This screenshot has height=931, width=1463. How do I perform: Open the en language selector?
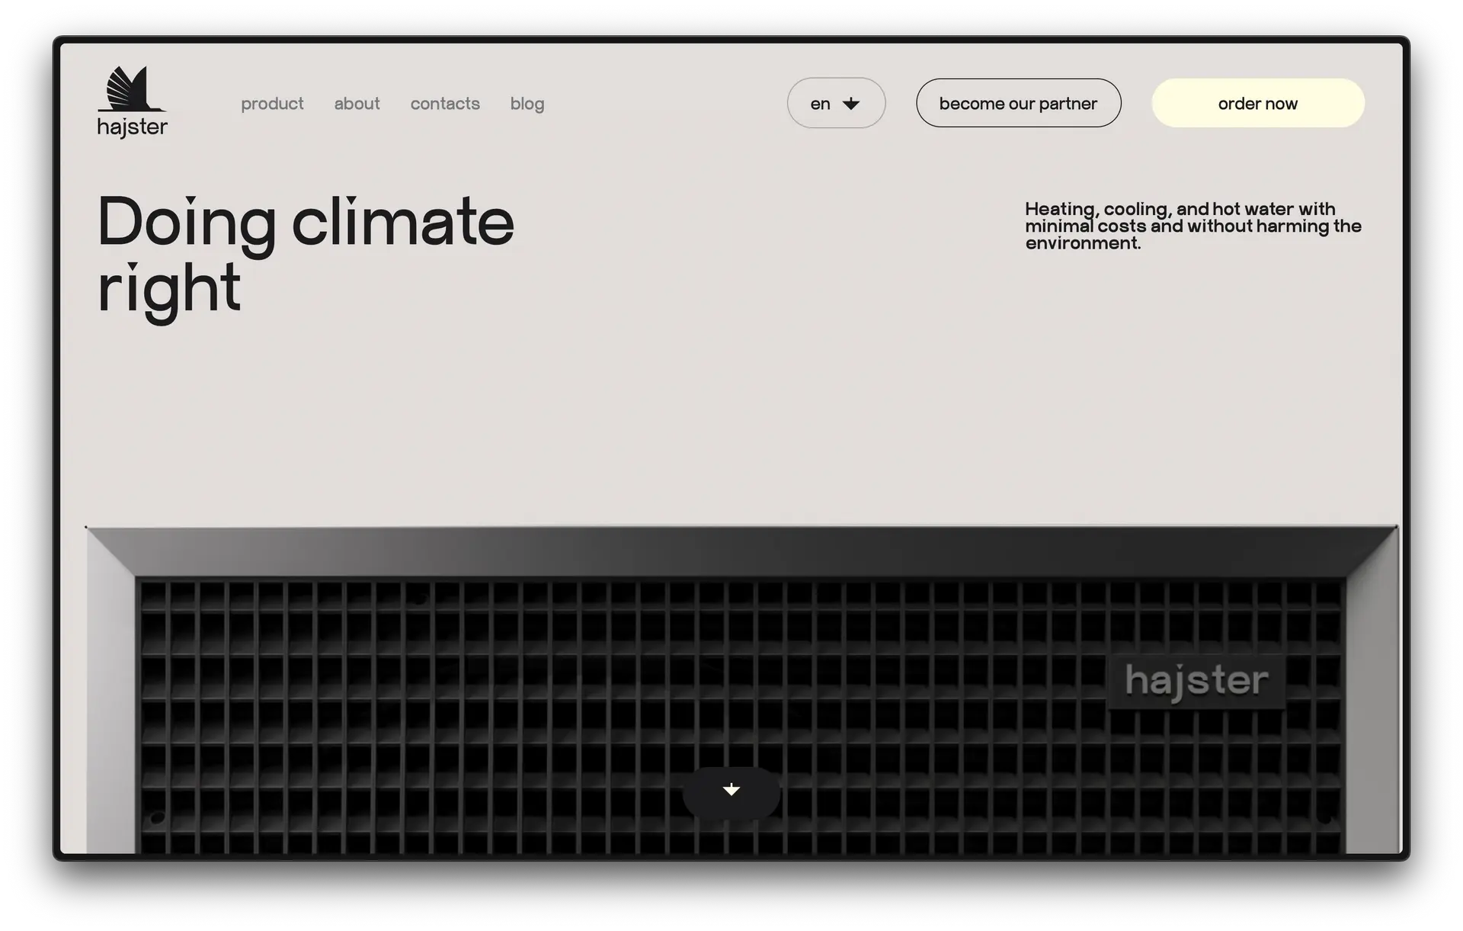[x=821, y=104]
